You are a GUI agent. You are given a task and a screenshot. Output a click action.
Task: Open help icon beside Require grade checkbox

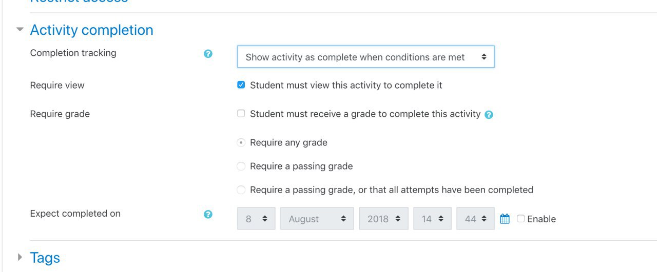click(489, 115)
